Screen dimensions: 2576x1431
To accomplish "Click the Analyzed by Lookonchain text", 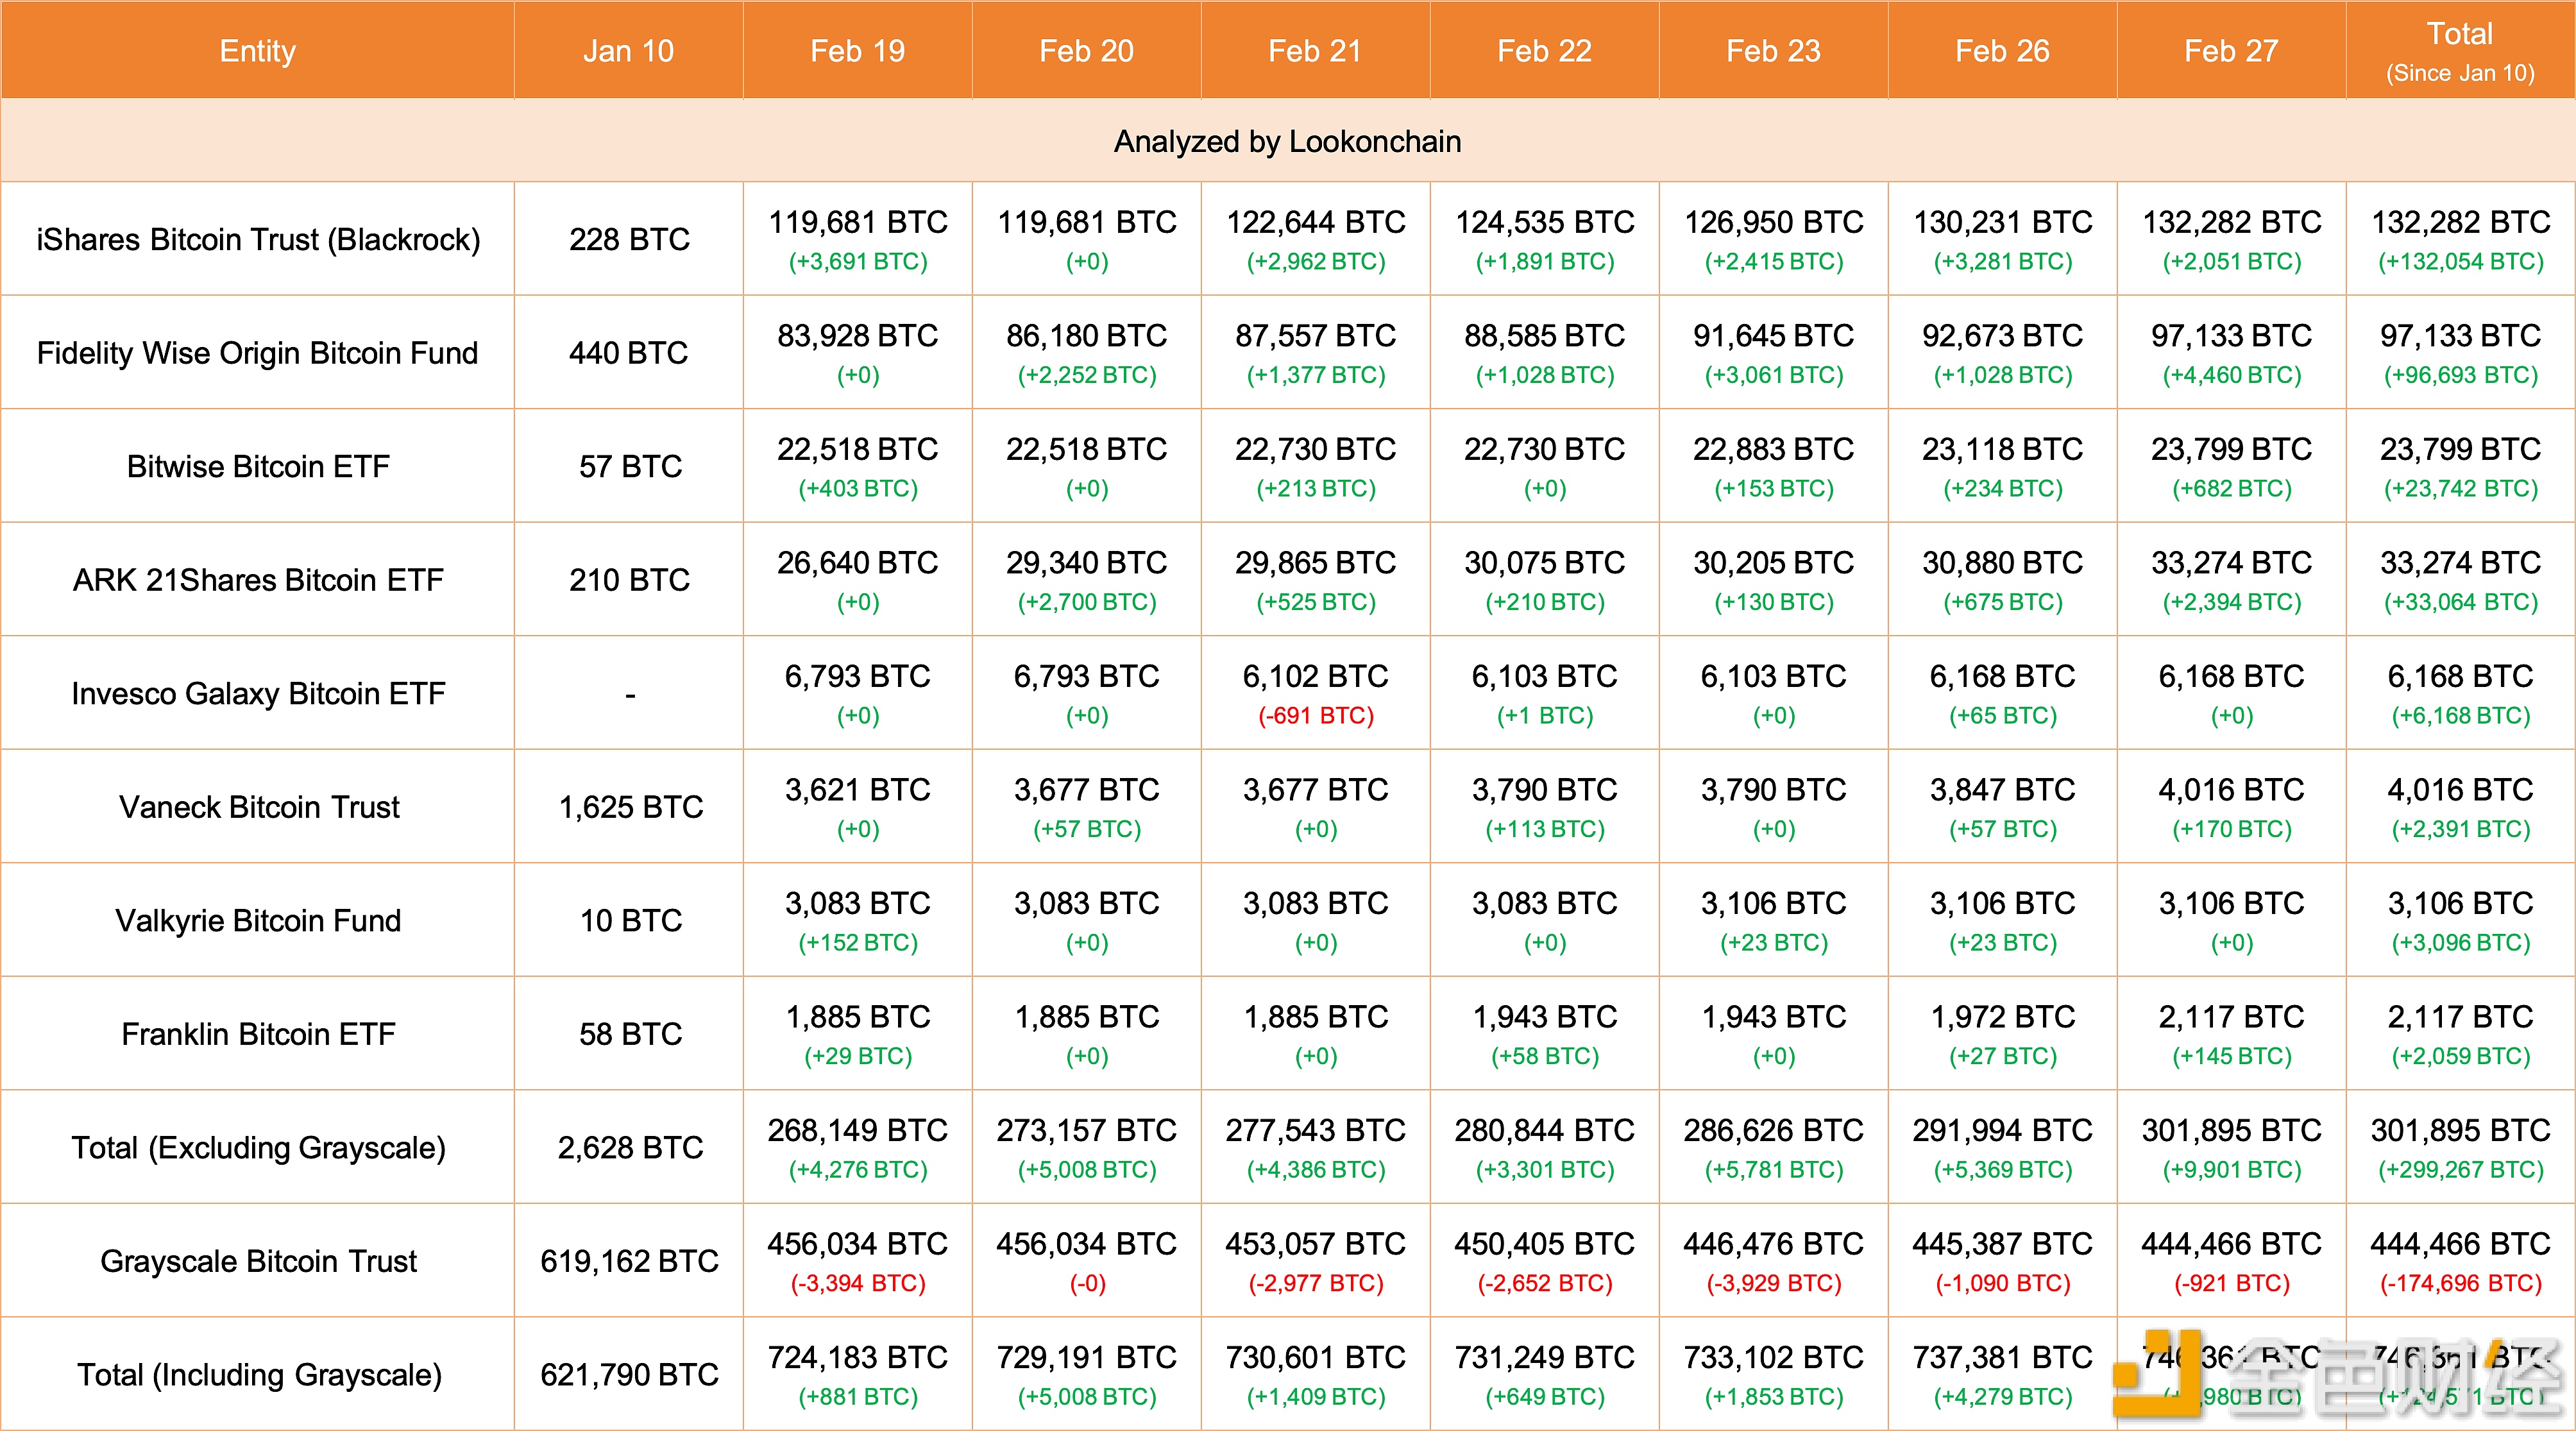I will click(1287, 141).
